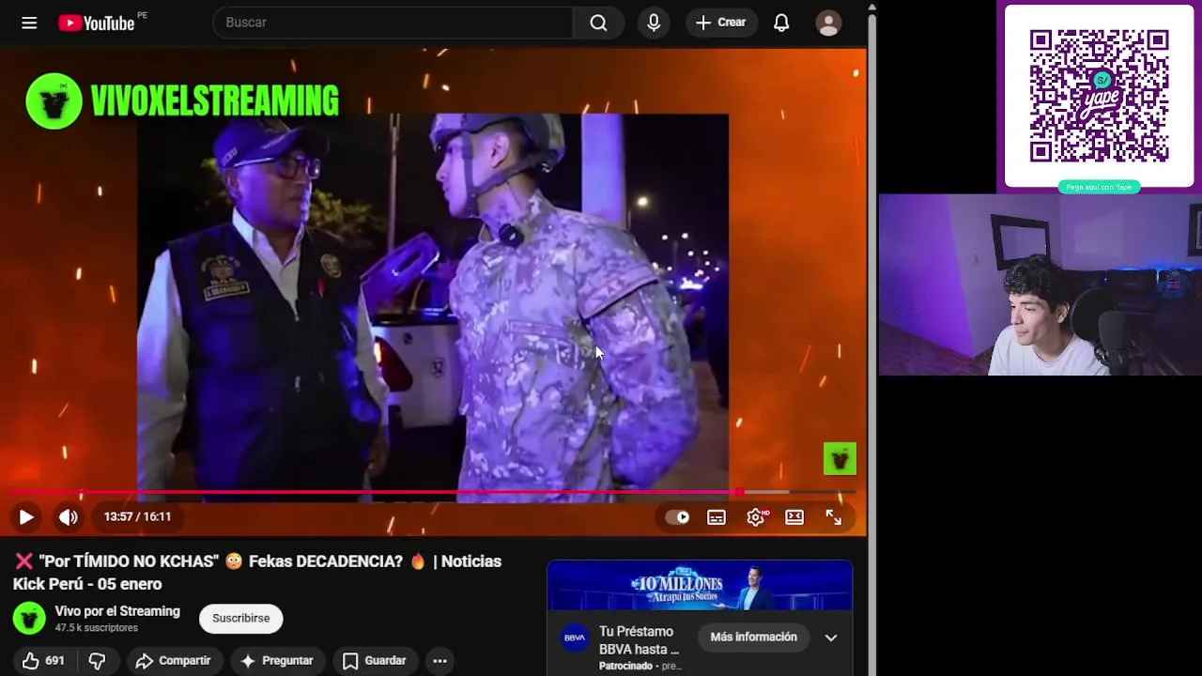Click the Tu Préstamo BBVA ad title
Image resolution: width=1202 pixels, height=676 pixels.
(639, 640)
